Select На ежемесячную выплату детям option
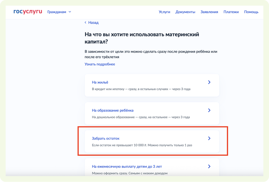Viewport: 269px width, 182px height. (128, 167)
